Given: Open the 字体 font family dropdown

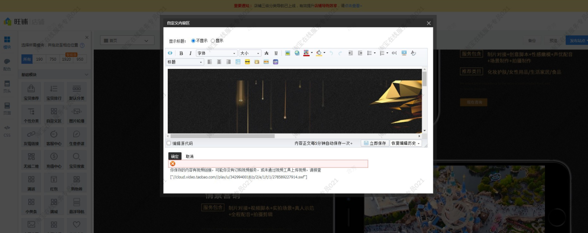Looking at the screenshot, I should [x=216, y=53].
